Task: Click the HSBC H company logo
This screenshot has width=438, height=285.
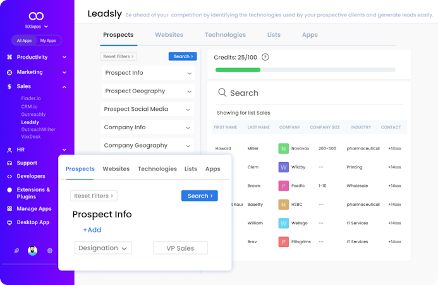Action: click(283, 205)
